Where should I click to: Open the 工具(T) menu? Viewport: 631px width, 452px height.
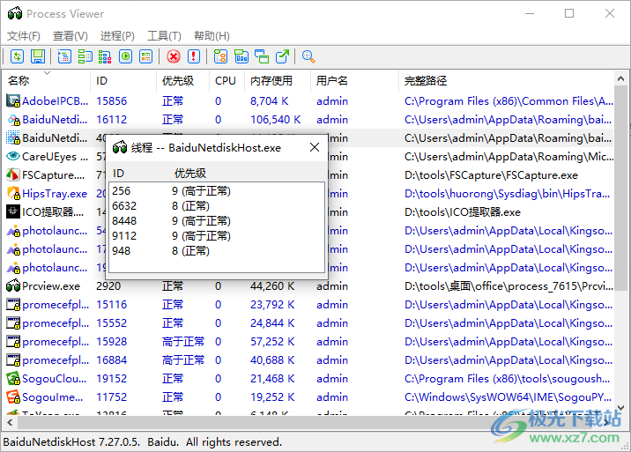164,36
